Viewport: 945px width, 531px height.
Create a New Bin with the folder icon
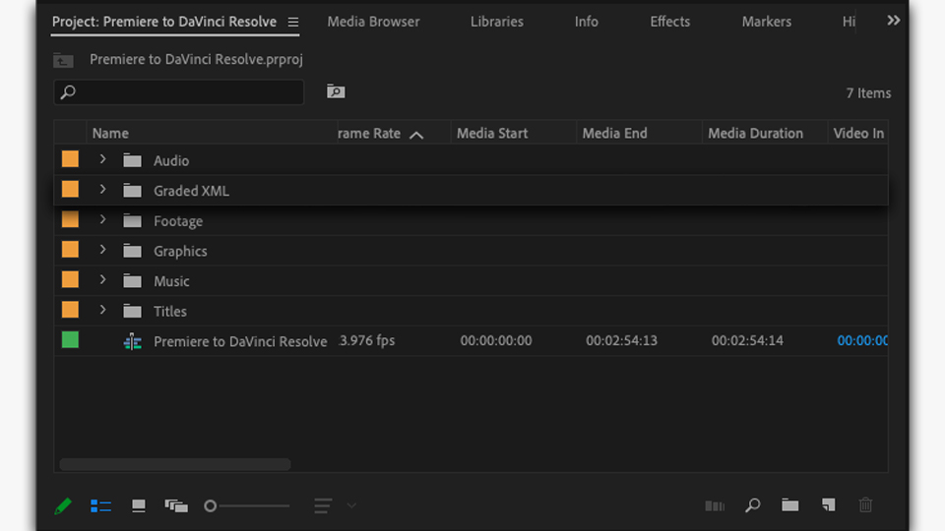click(789, 505)
